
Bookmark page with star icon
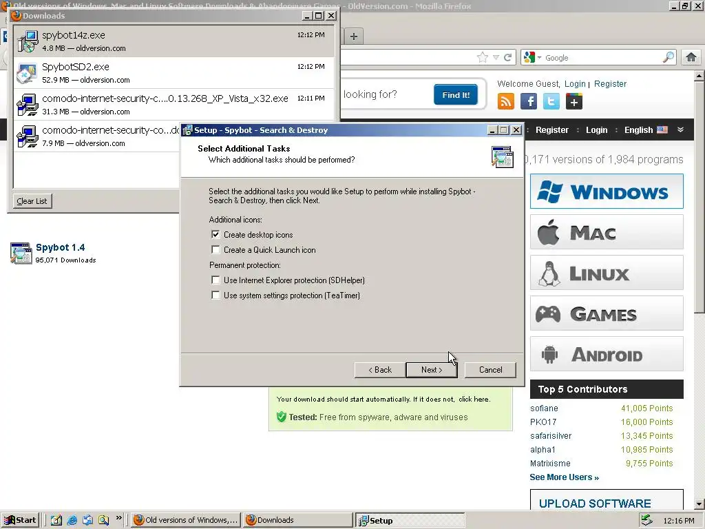tap(483, 58)
